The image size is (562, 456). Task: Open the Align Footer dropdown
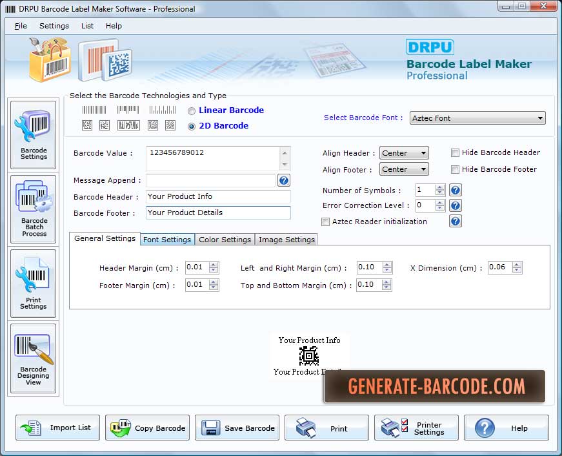click(x=404, y=169)
